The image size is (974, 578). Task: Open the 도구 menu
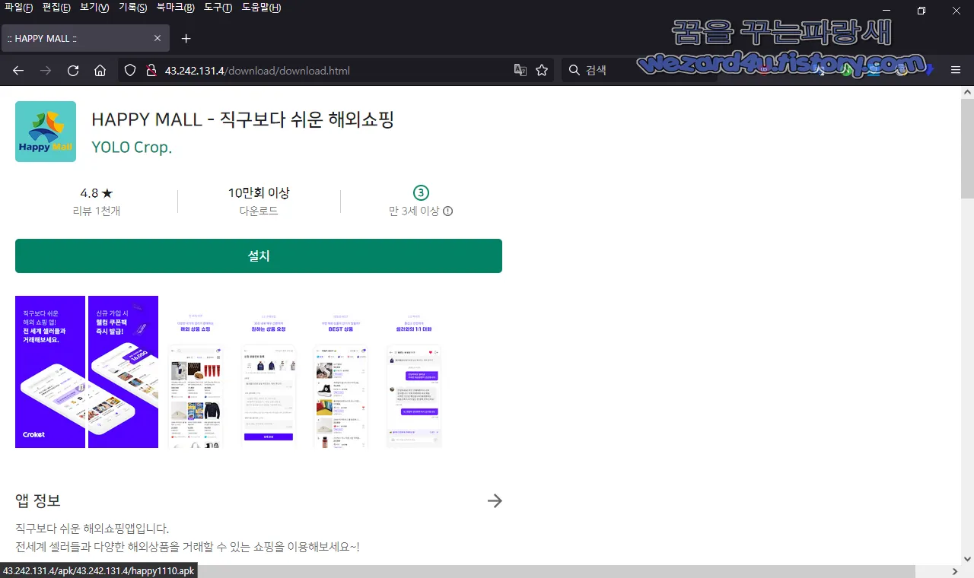(218, 8)
